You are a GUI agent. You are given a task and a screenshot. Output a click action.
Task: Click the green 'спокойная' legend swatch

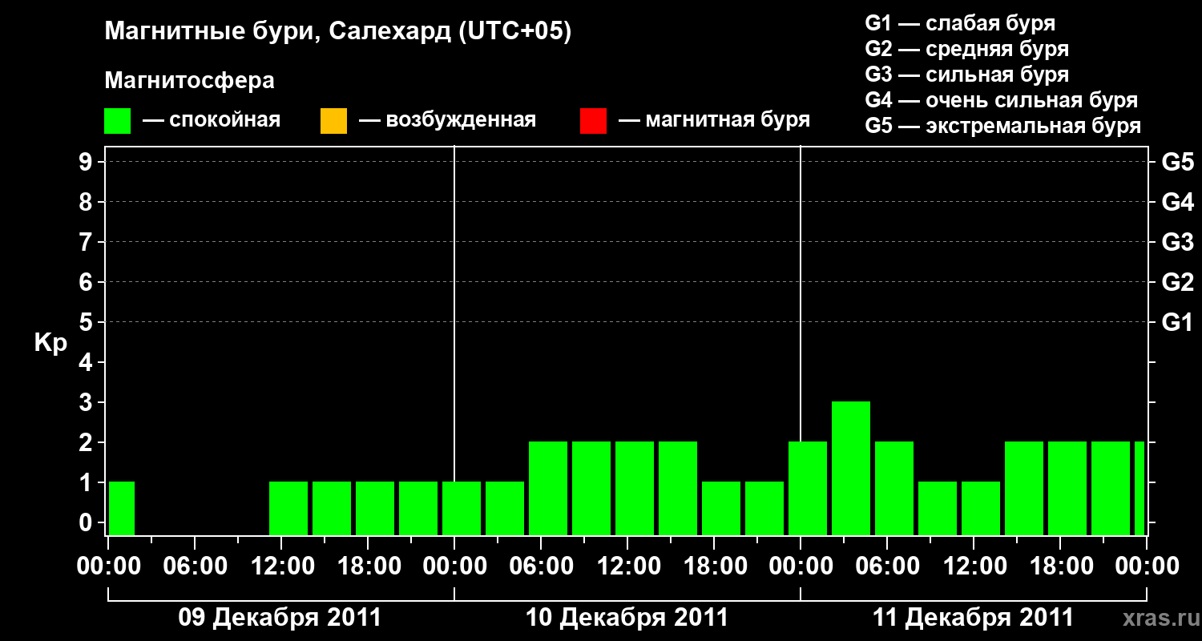point(118,121)
